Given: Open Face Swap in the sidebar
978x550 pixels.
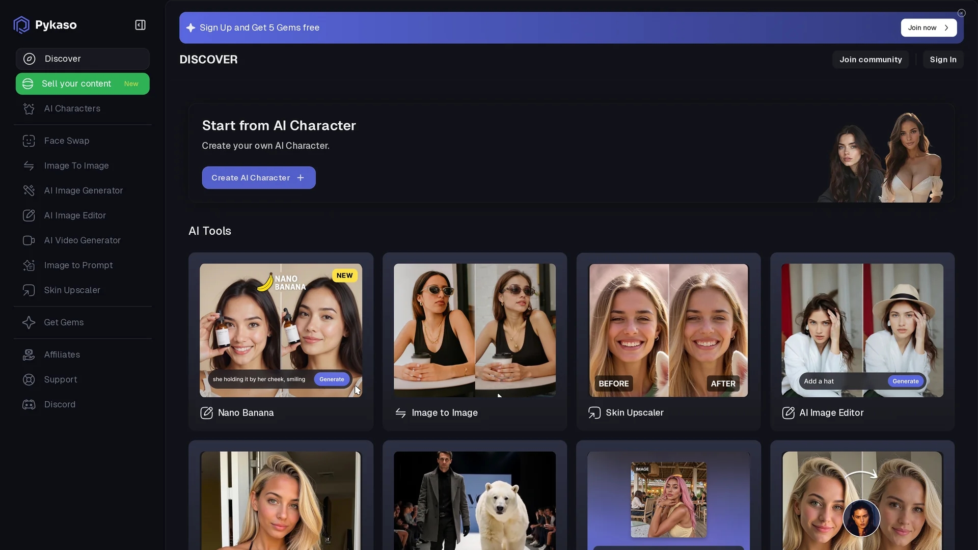Looking at the screenshot, I should coord(83,141).
